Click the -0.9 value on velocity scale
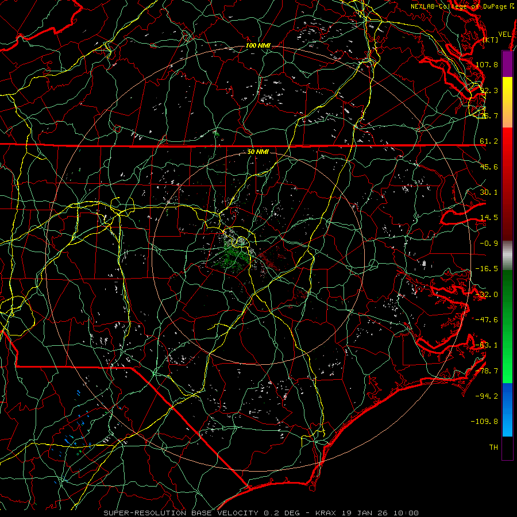Viewport: 517px width, 517px height. click(489, 244)
